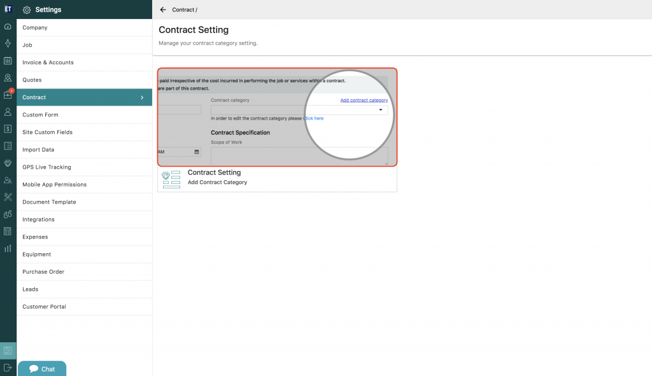This screenshot has width=652, height=376.
Task: Open the briefcase icon with red badge
Action: coord(8,95)
